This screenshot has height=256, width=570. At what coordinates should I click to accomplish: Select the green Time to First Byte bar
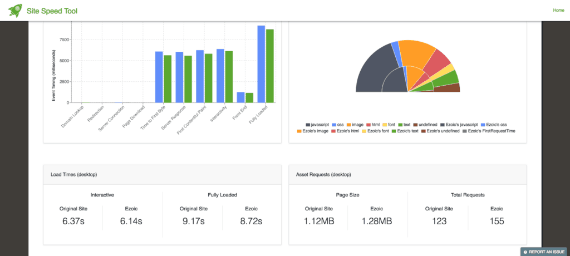click(167, 79)
